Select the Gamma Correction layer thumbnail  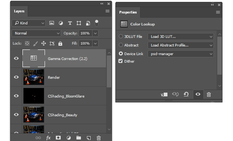(34, 58)
